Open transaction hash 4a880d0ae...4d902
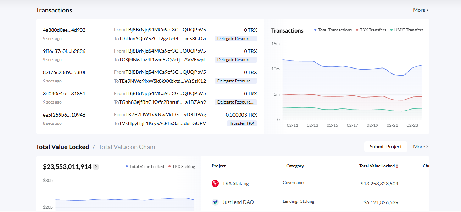 click(64, 30)
